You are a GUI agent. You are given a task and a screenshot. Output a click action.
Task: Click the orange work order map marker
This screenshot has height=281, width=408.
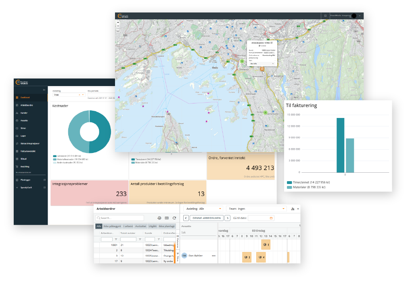(262, 69)
